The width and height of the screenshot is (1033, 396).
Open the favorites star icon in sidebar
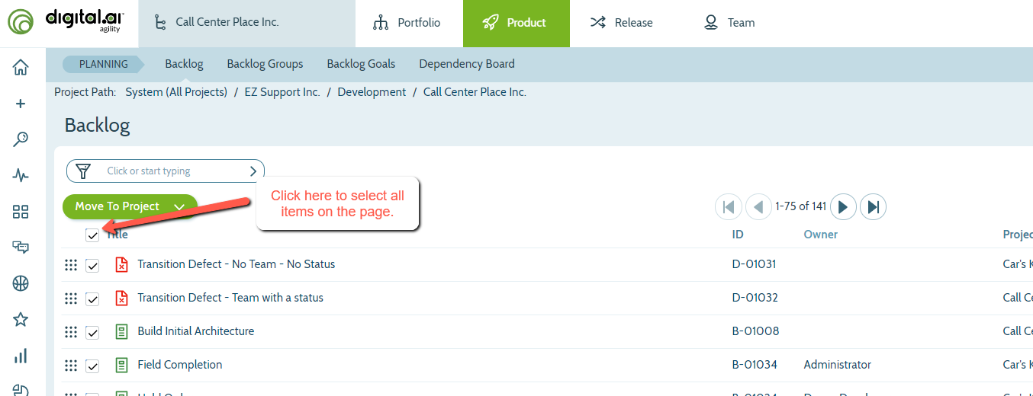(x=21, y=319)
